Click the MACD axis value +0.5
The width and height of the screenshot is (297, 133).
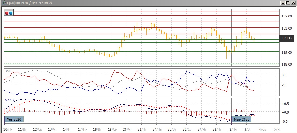click(x=285, y=104)
